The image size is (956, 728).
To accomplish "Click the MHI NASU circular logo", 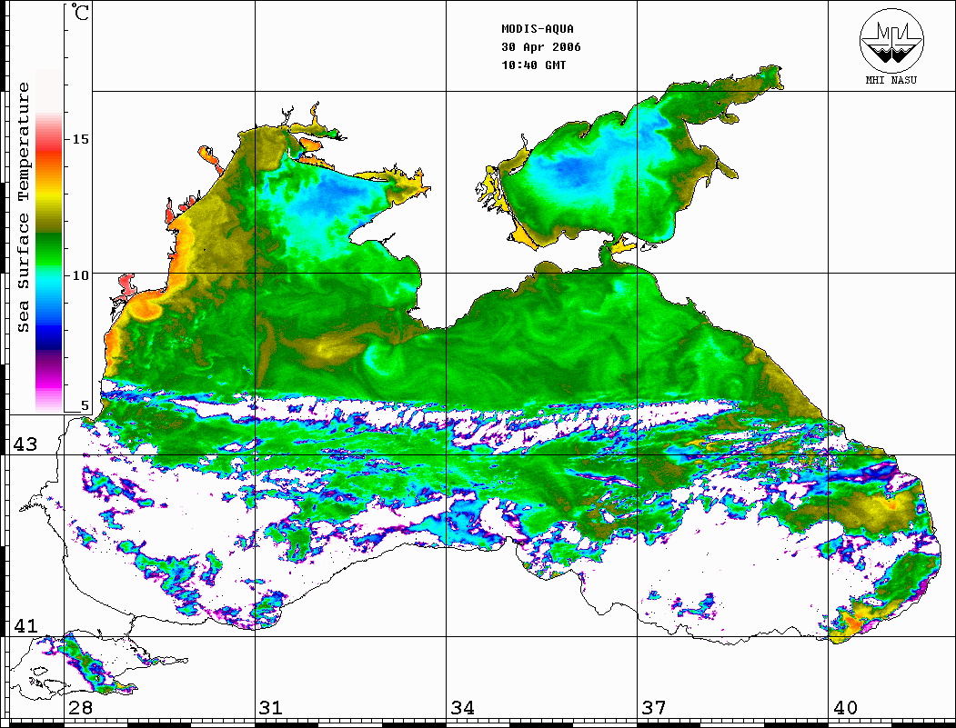I will coord(891,40).
